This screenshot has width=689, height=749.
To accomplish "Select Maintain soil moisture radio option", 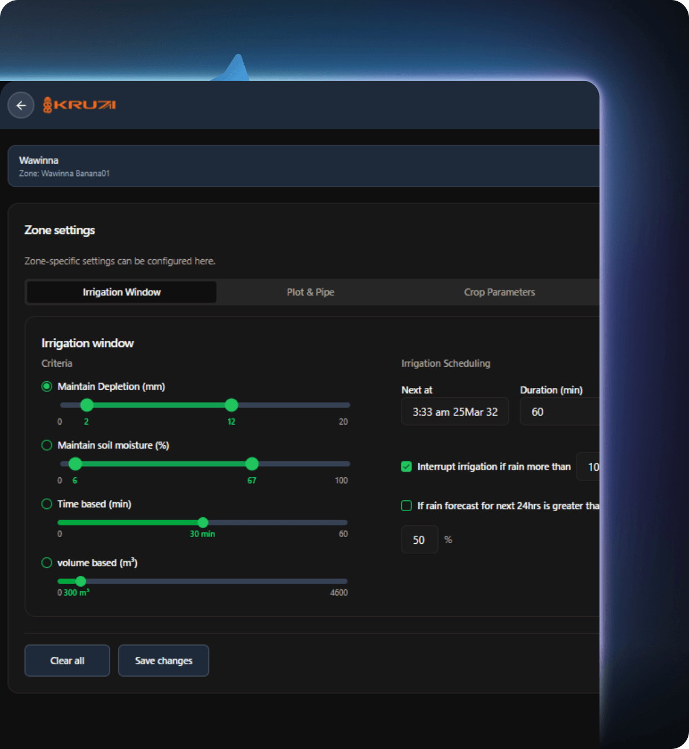I will [47, 445].
